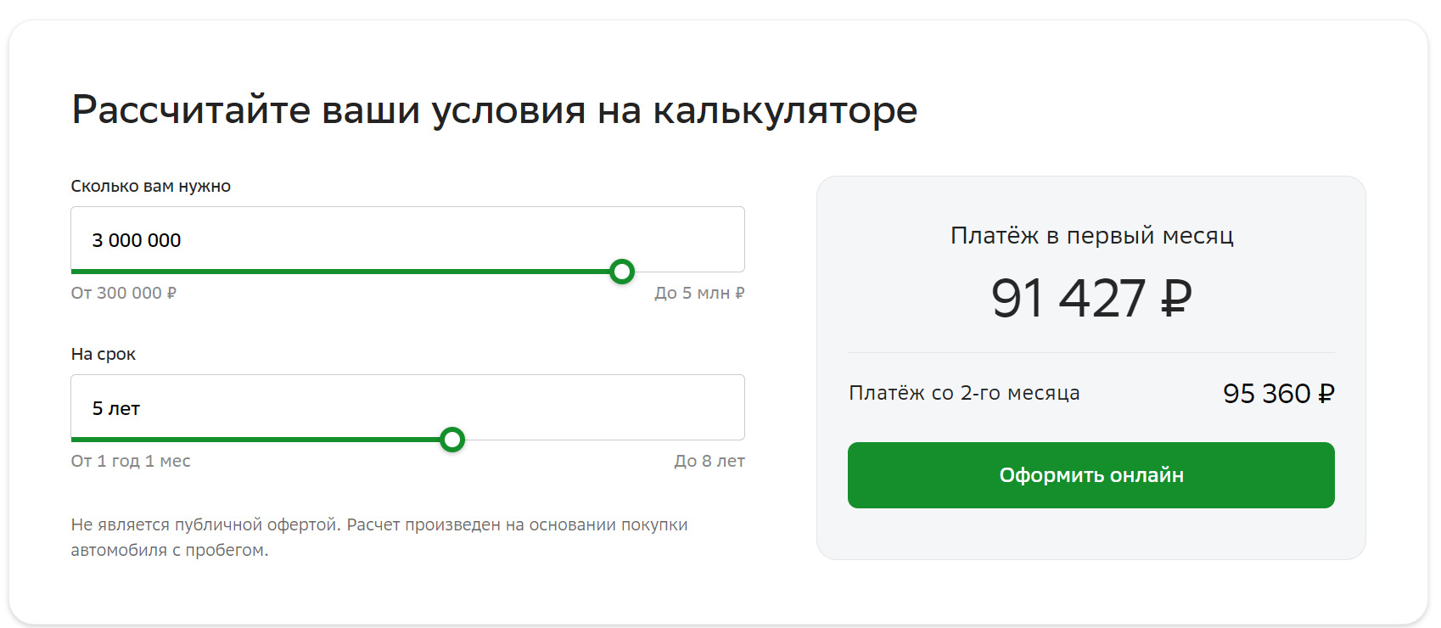Click the term field showing 5 лет
This screenshot has width=1441, height=628.
(407, 407)
